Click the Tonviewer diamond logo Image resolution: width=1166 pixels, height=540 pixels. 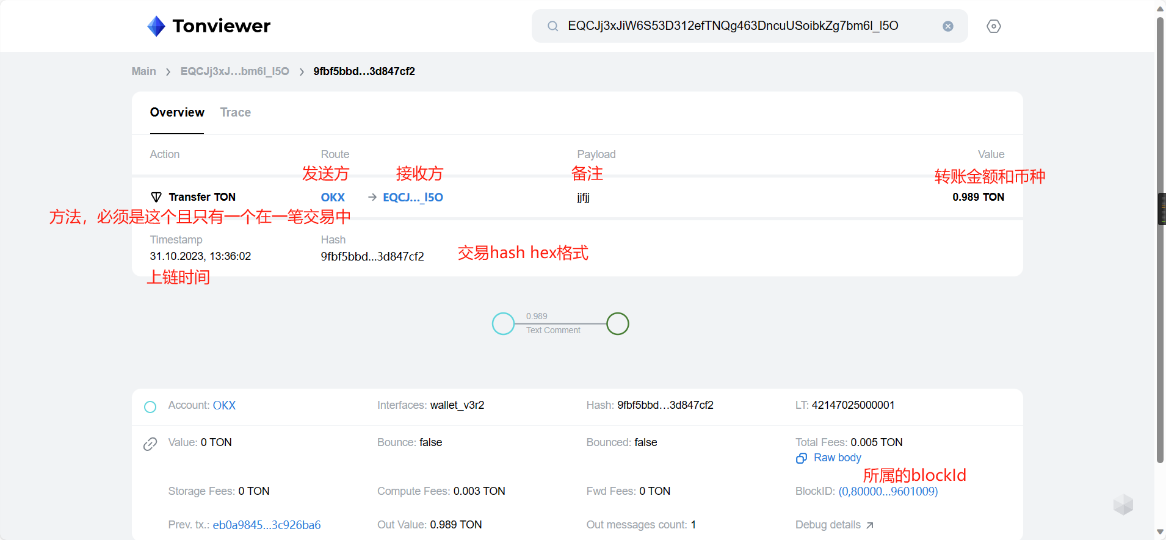coord(156,26)
